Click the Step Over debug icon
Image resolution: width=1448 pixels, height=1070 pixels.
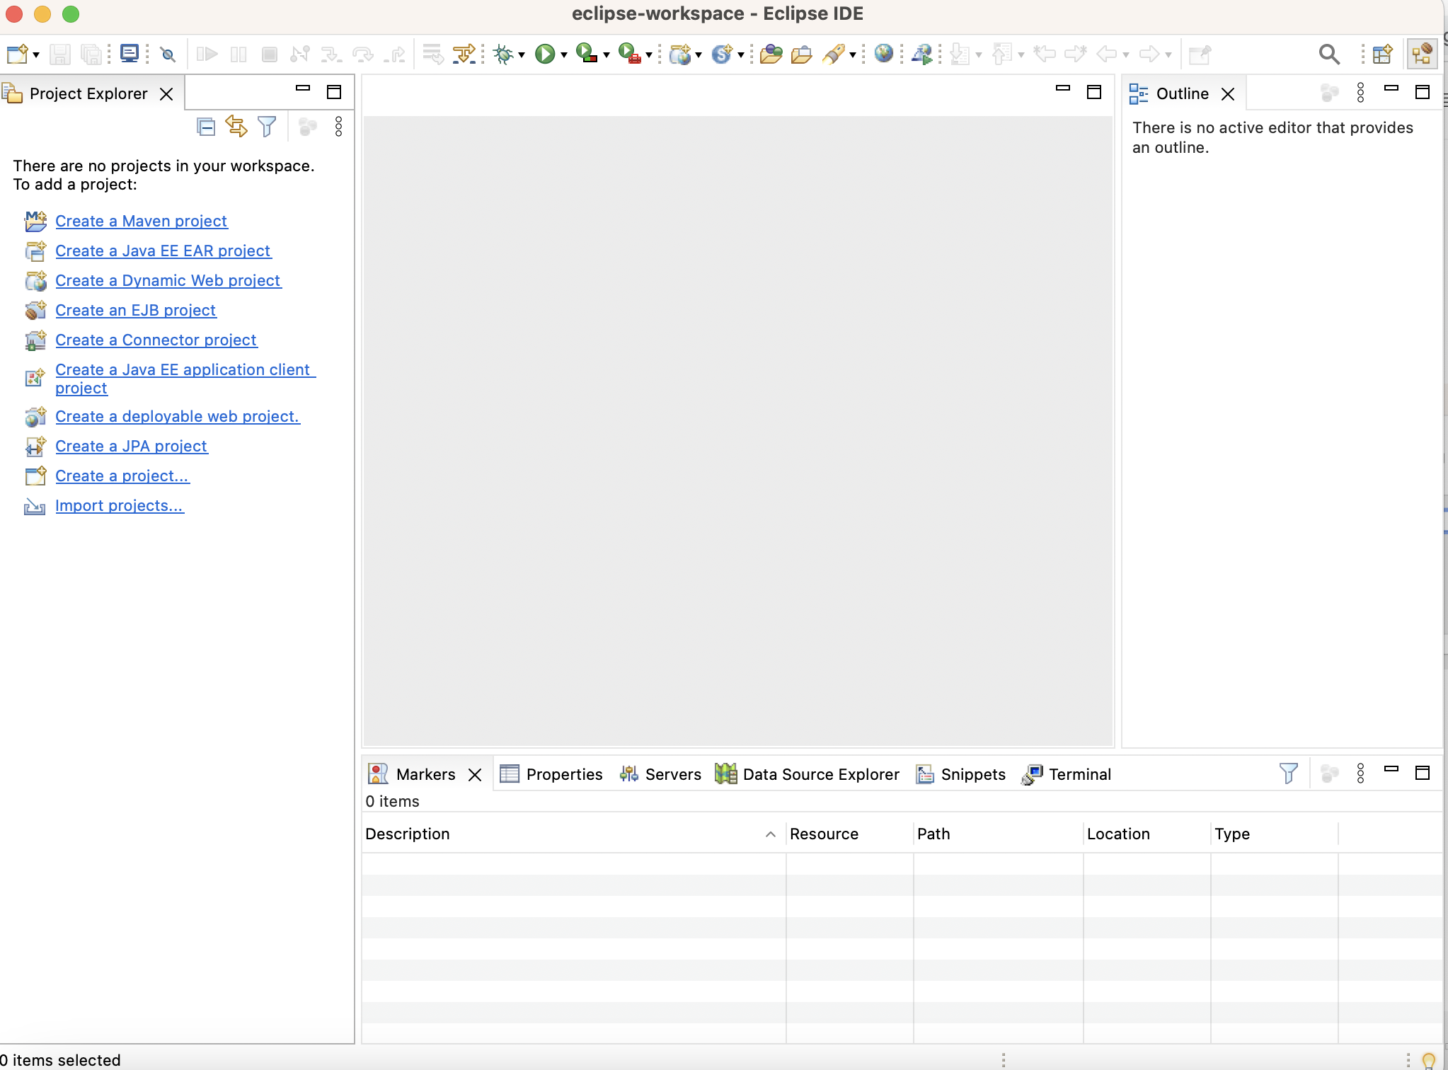pos(362,54)
